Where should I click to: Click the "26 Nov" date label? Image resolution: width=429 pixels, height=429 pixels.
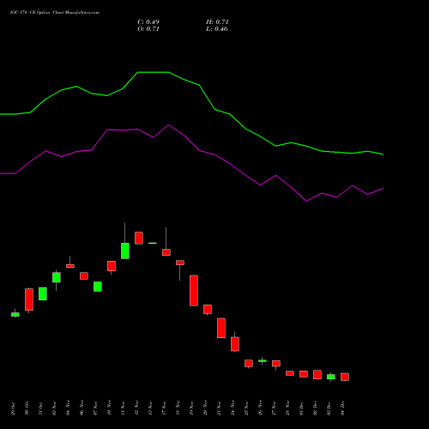260,408
